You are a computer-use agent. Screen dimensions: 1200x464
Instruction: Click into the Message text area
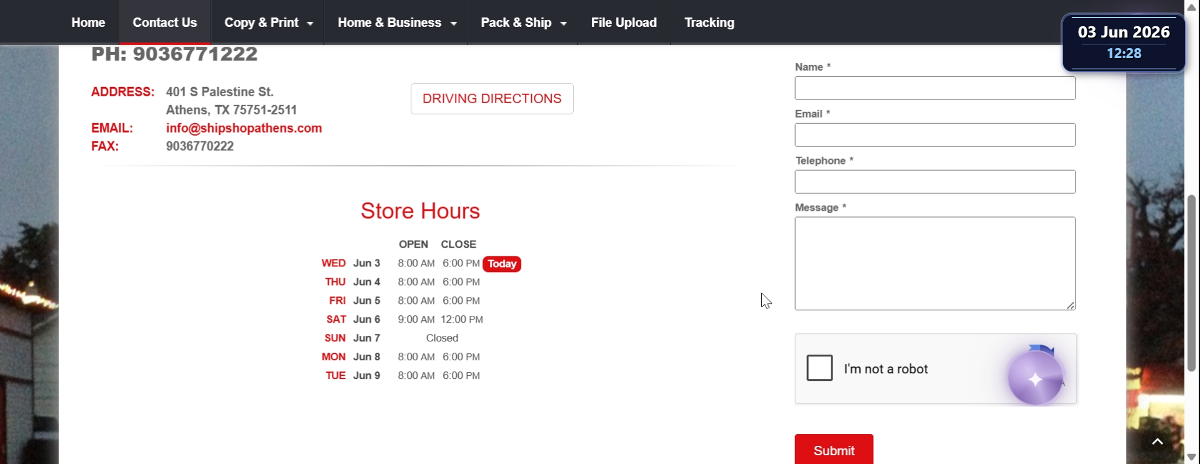[935, 263]
